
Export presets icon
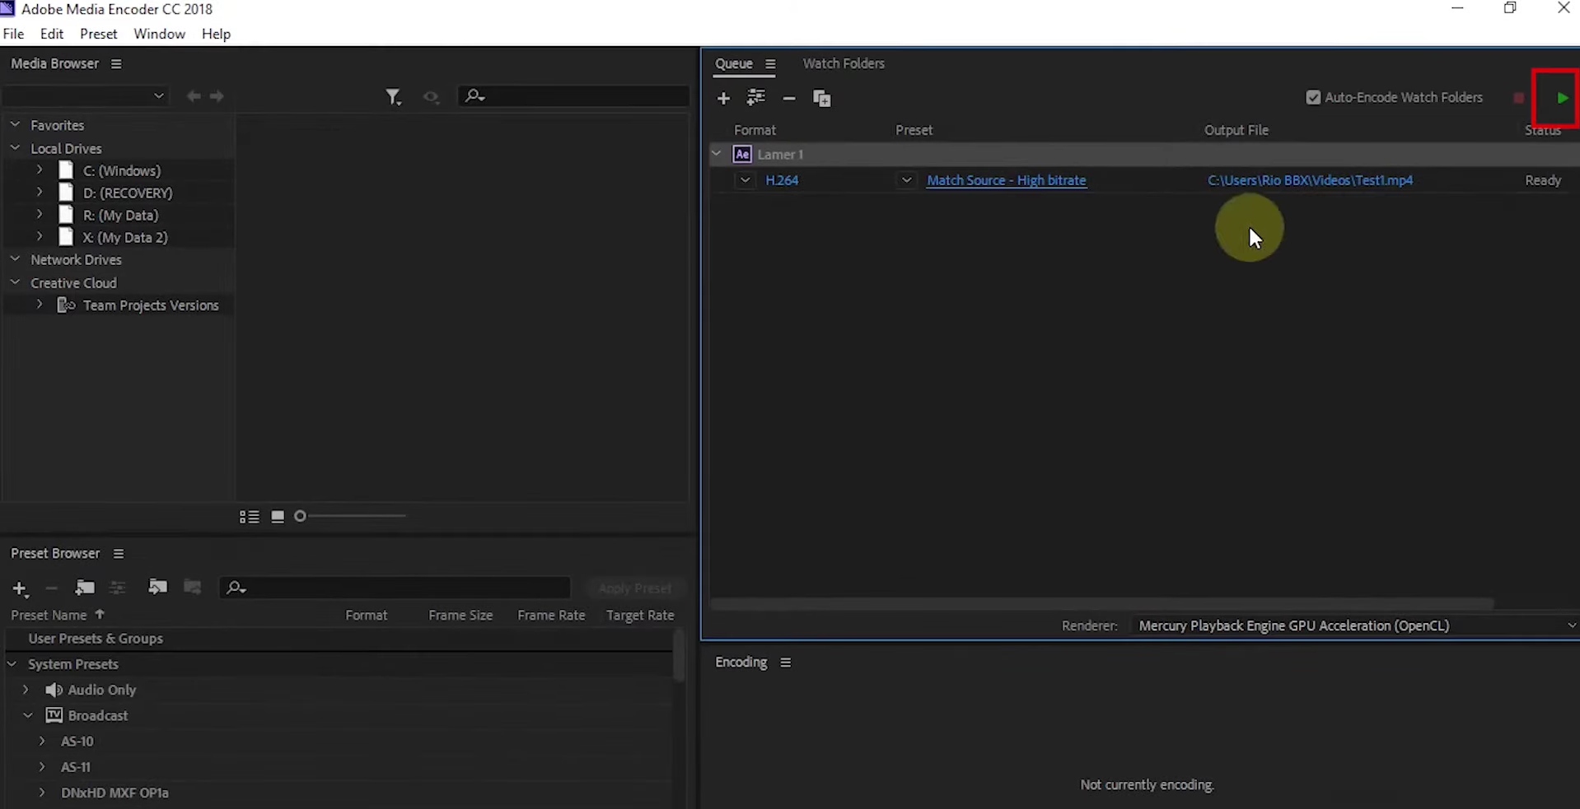coord(193,587)
